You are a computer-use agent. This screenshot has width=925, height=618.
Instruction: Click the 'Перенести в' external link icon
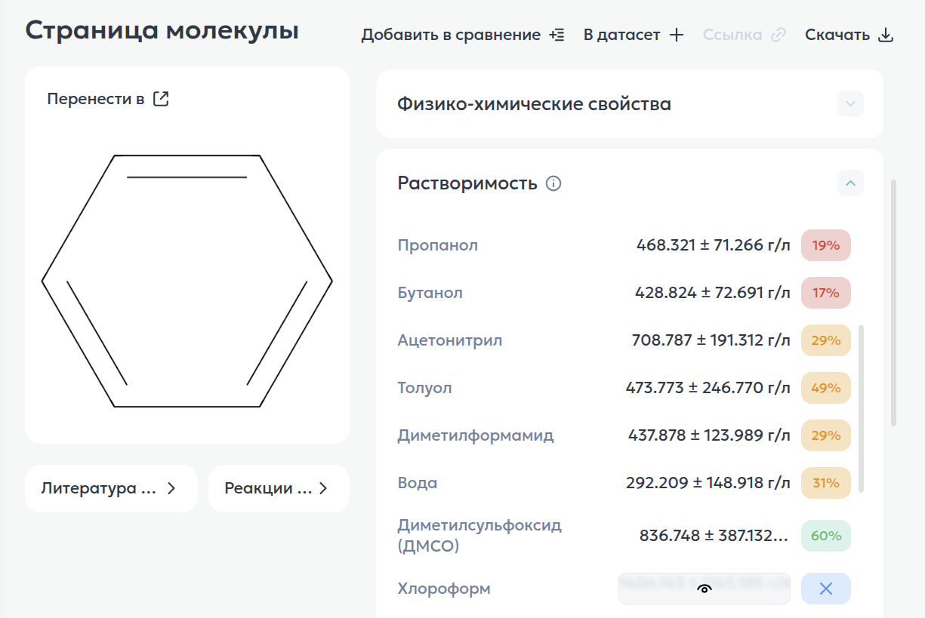point(161,99)
